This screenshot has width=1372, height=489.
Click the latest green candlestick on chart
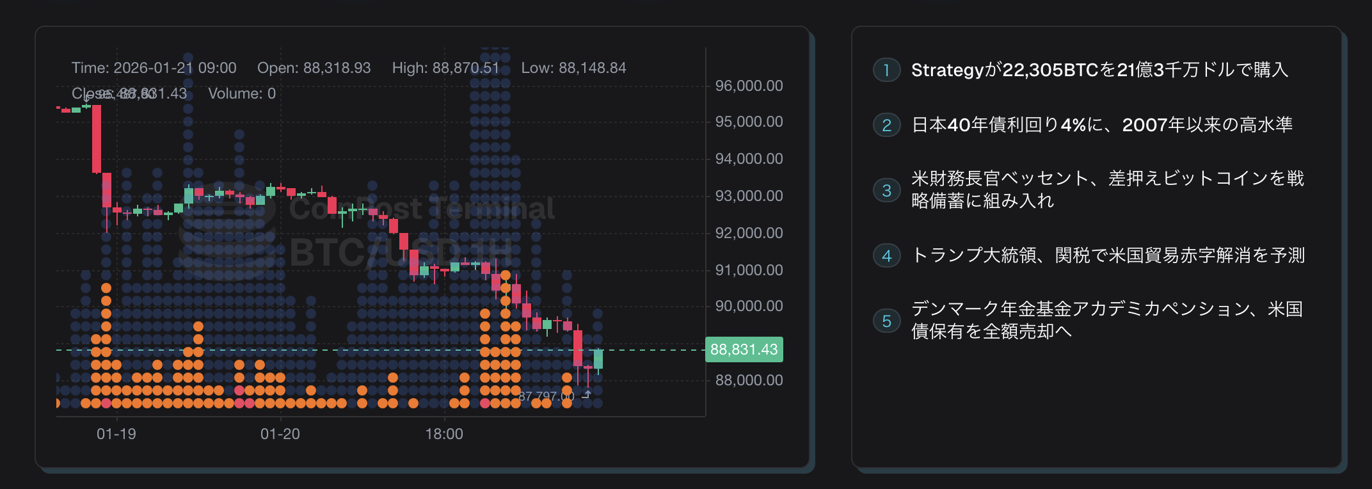598,358
